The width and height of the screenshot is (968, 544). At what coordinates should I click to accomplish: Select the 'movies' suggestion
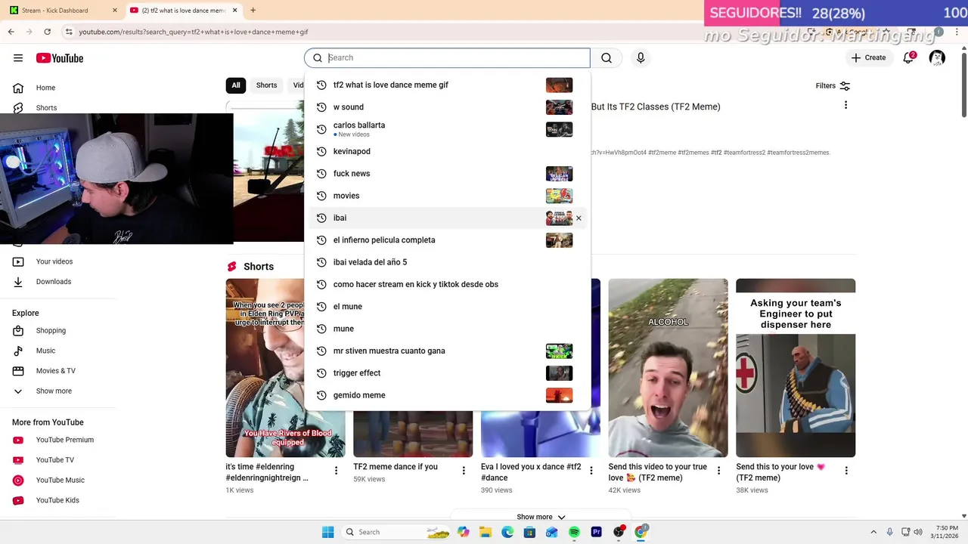pos(447,196)
